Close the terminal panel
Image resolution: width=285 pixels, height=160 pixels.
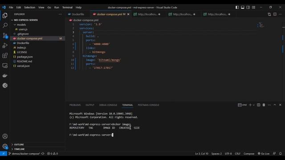click(280, 105)
